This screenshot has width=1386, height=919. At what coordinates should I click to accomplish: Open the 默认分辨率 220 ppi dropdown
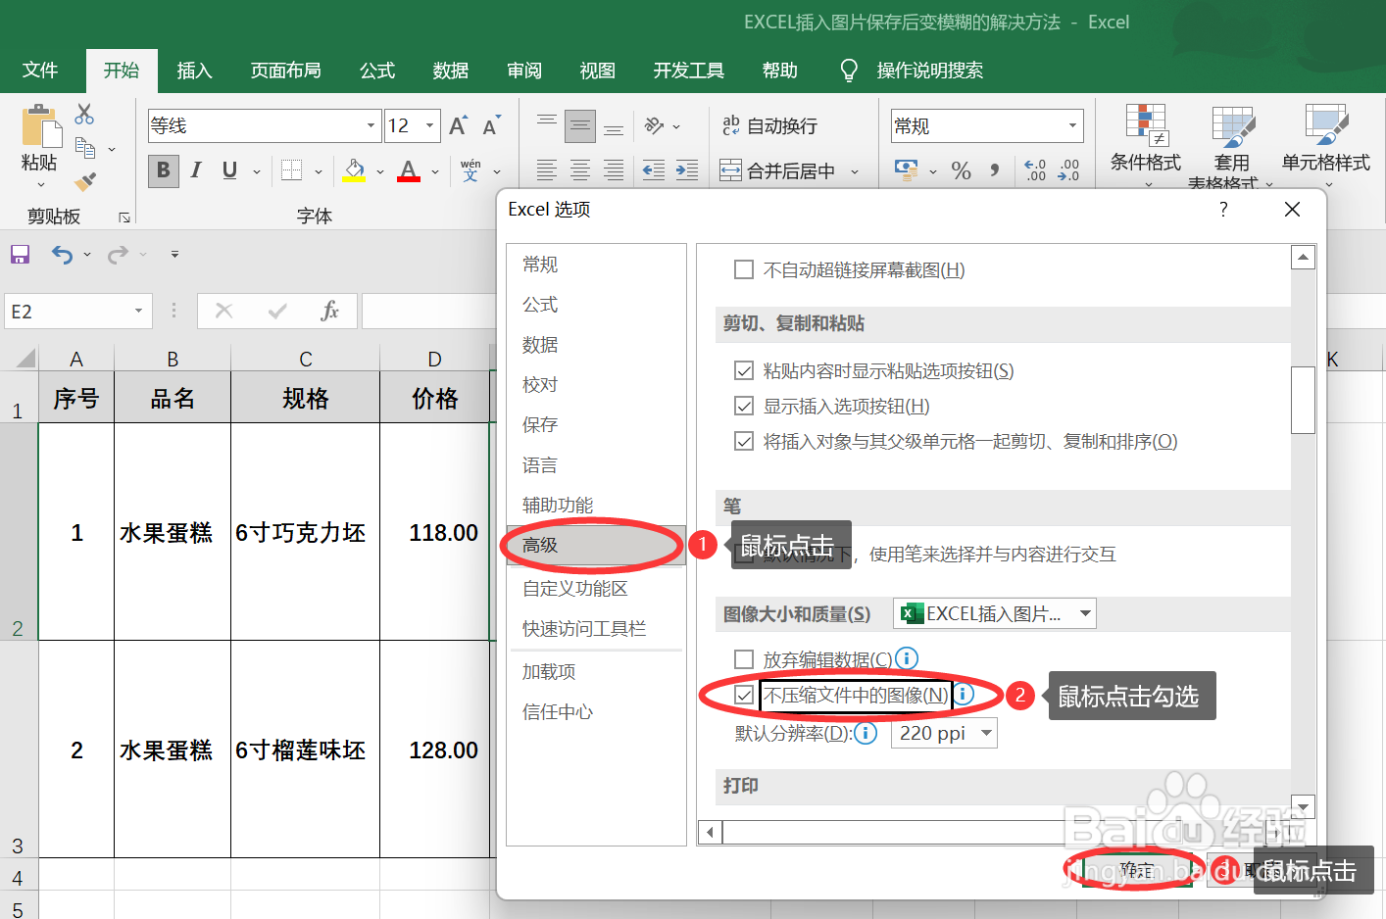[x=943, y=733]
